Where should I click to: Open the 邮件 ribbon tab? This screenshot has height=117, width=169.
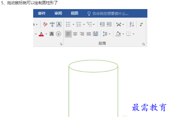tap(42, 13)
